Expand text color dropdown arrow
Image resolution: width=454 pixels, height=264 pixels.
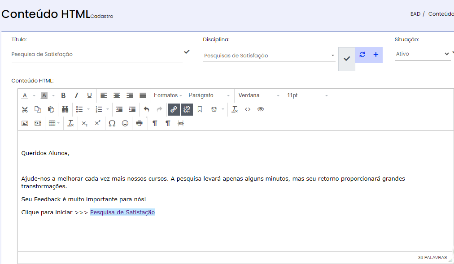(x=34, y=96)
